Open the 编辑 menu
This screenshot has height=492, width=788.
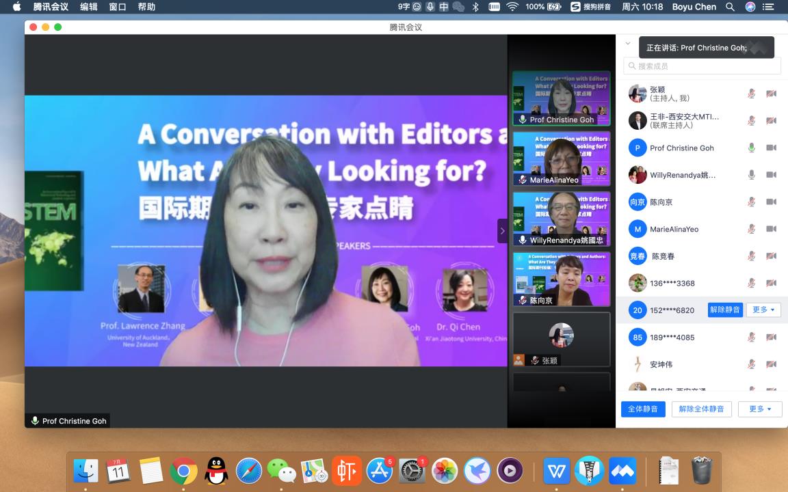pos(88,7)
